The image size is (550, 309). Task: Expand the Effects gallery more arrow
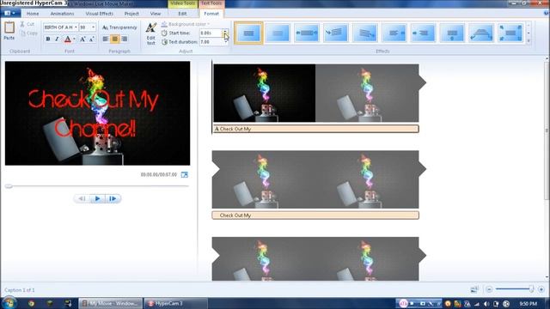coord(529,40)
